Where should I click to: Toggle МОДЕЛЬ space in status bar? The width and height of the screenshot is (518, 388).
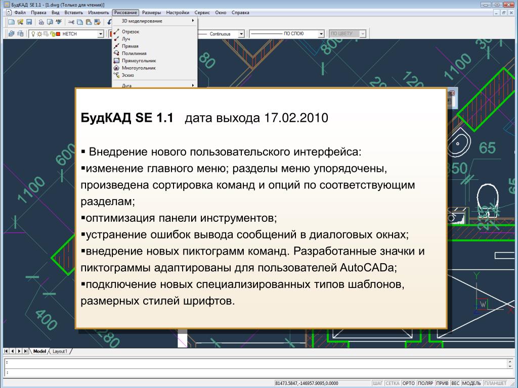pos(471,383)
